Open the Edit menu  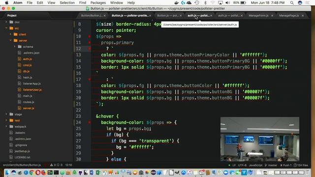tap(40, 2)
